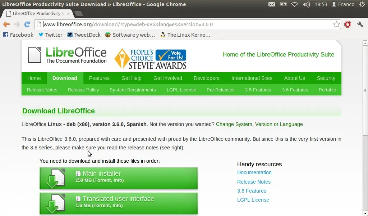Go to the Home nav item

coord(34,78)
